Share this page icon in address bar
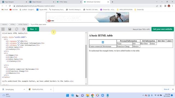Image resolution: width=175 pixels, height=98 pixels. [x=157, y=6]
